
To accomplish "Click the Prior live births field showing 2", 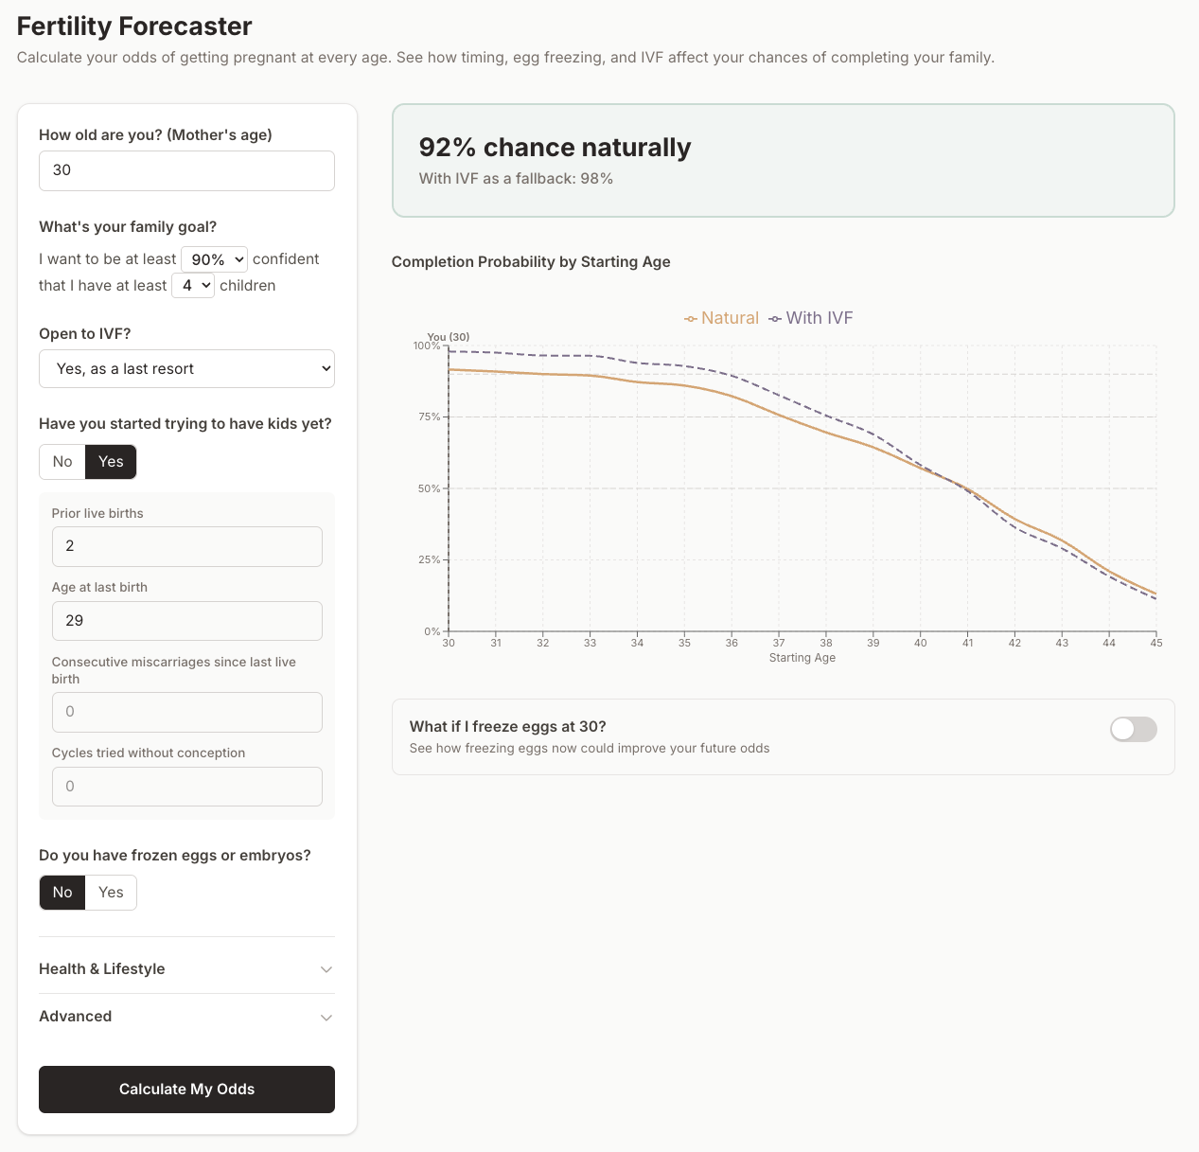I will pyautogui.click(x=186, y=546).
